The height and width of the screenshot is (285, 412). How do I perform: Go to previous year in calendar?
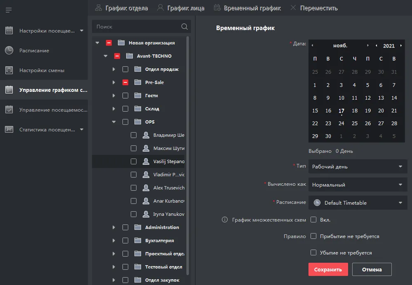tap(376, 46)
